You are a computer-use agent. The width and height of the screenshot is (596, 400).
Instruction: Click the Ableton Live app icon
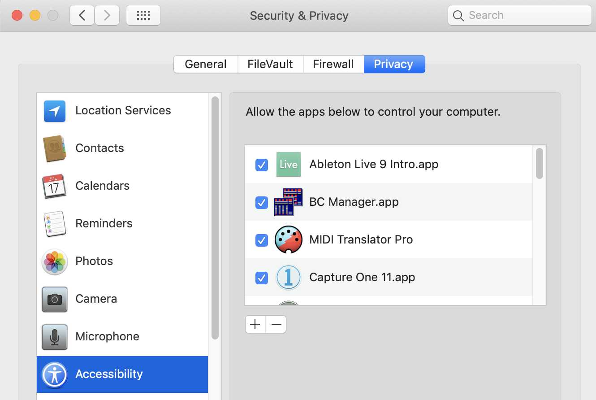[x=288, y=165]
